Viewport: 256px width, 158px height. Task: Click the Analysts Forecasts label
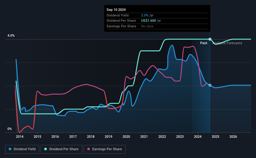point(227,43)
